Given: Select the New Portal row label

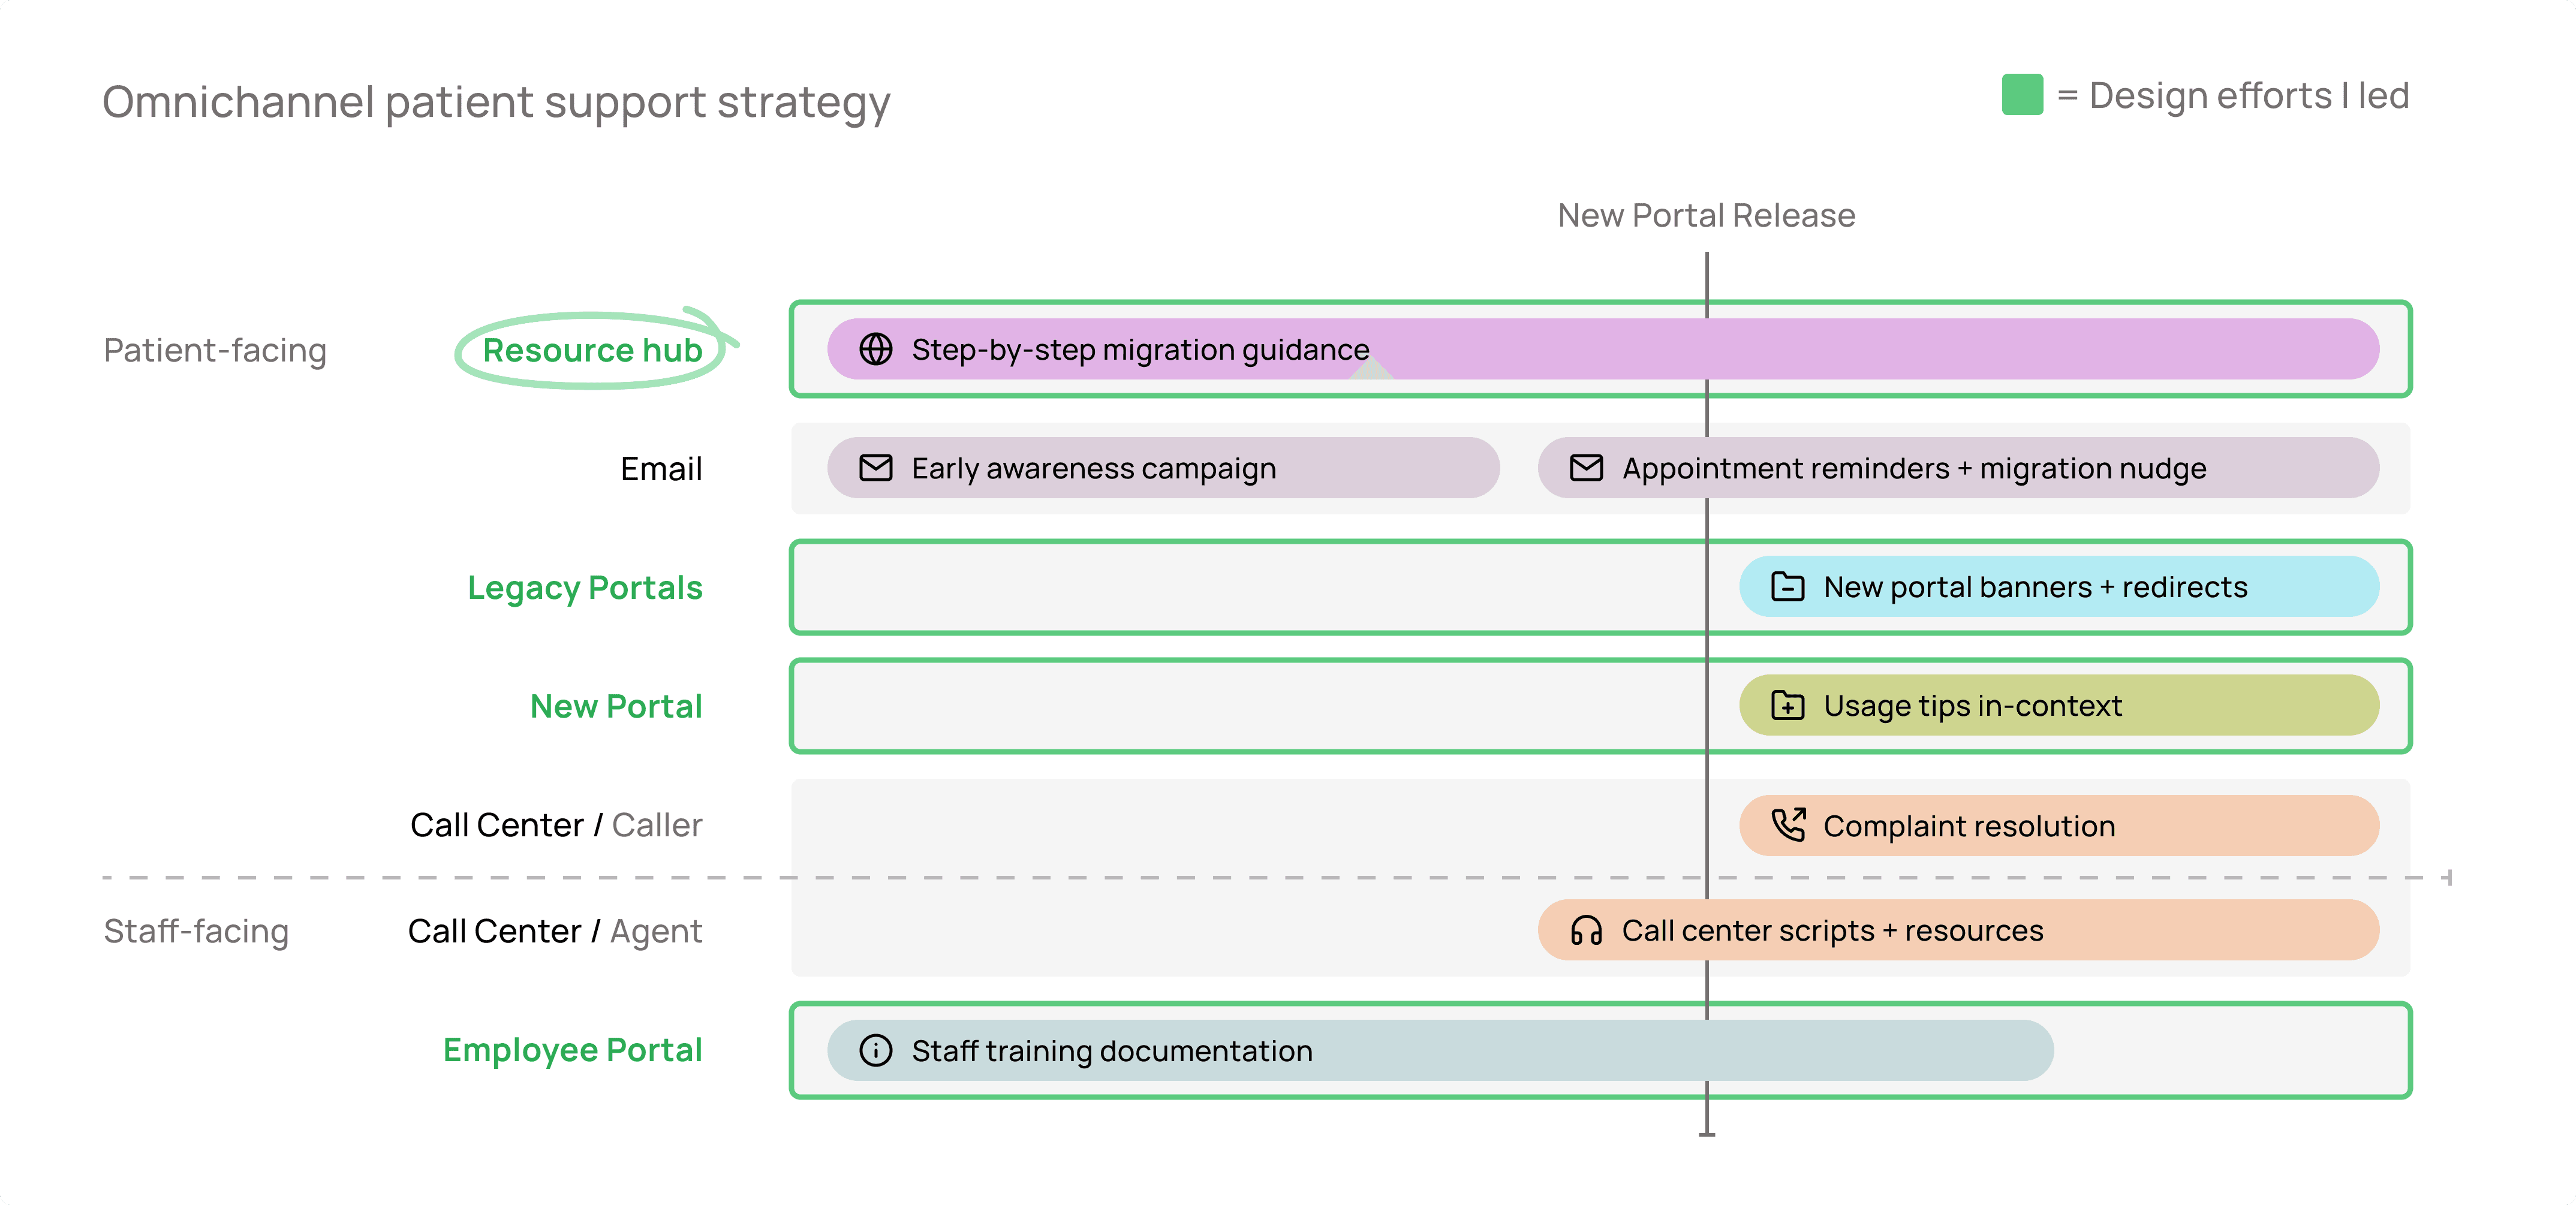Looking at the screenshot, I should (616, 706).
